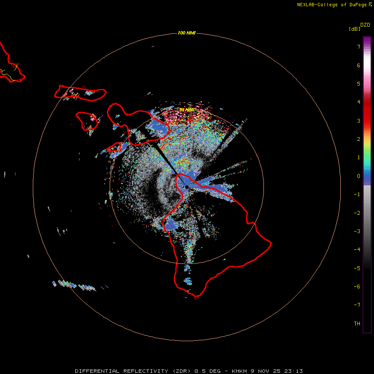Click the -2 dB tick label
374x374 pixels.
pos(357,213)
